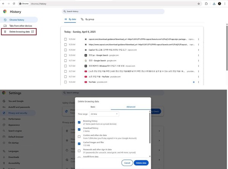Open Tabs from other devices

pos(21,26)
